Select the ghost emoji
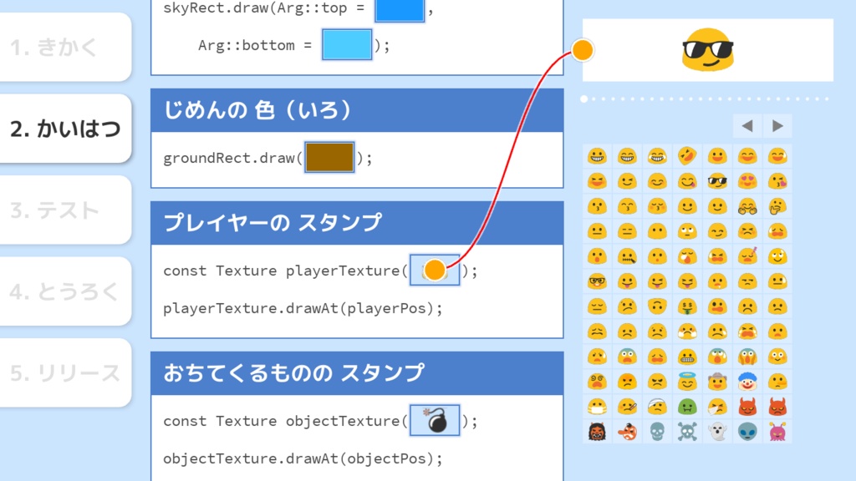This screenshot has width=856, height=481. 717,432
